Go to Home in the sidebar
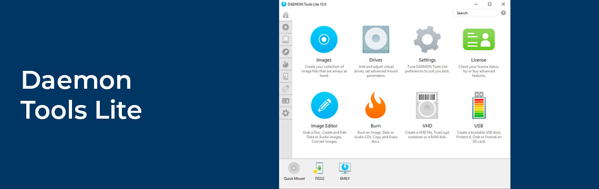This screenshot has height=189, width=599. 285,15
